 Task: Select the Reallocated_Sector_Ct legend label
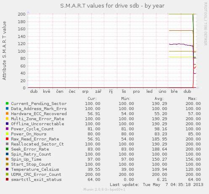click(37, 144)
